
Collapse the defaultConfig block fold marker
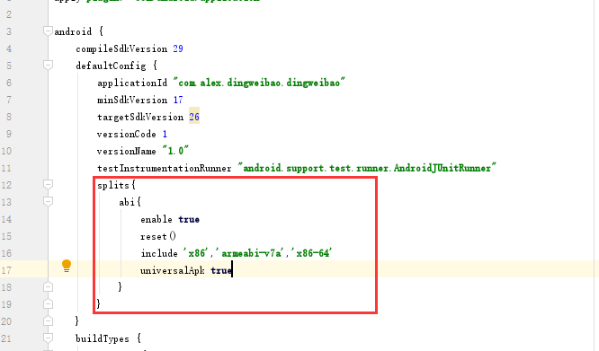[48, 66]
